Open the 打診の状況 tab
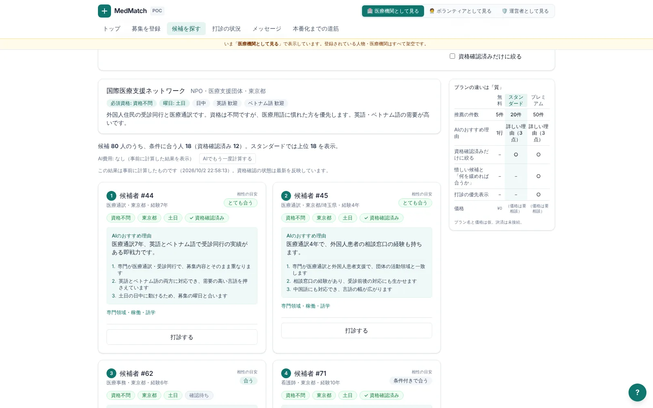The height and width of the screenshot is (408, 653). coord(227,29)
